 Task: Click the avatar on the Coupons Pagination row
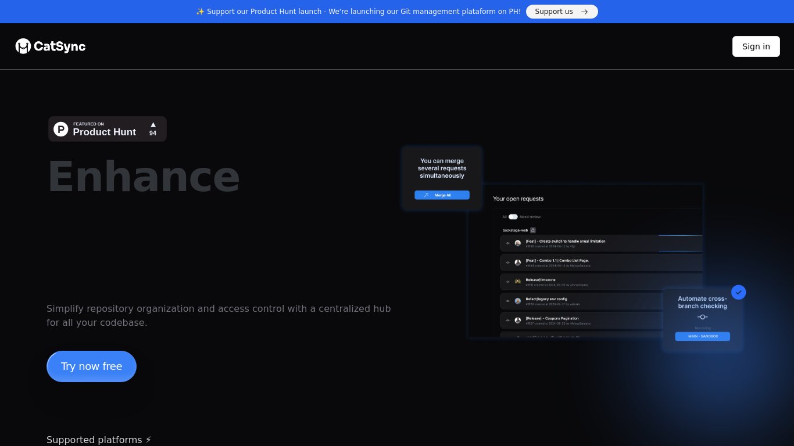(518, 320)
